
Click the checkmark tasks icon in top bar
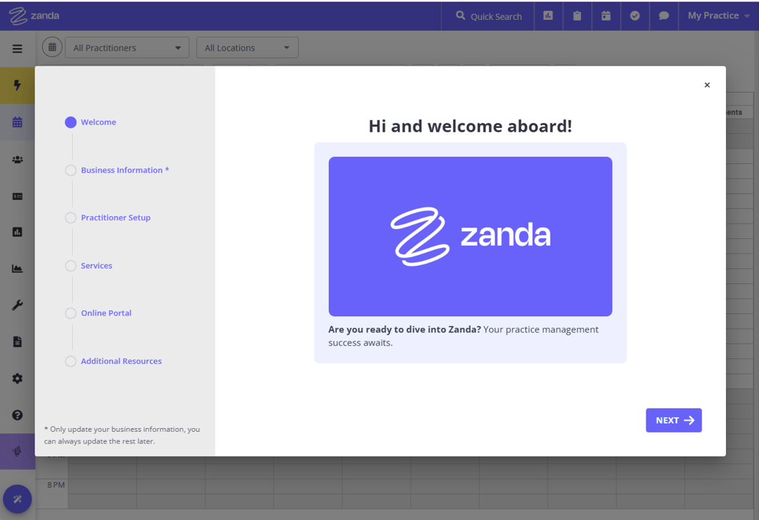coord(635,15)
